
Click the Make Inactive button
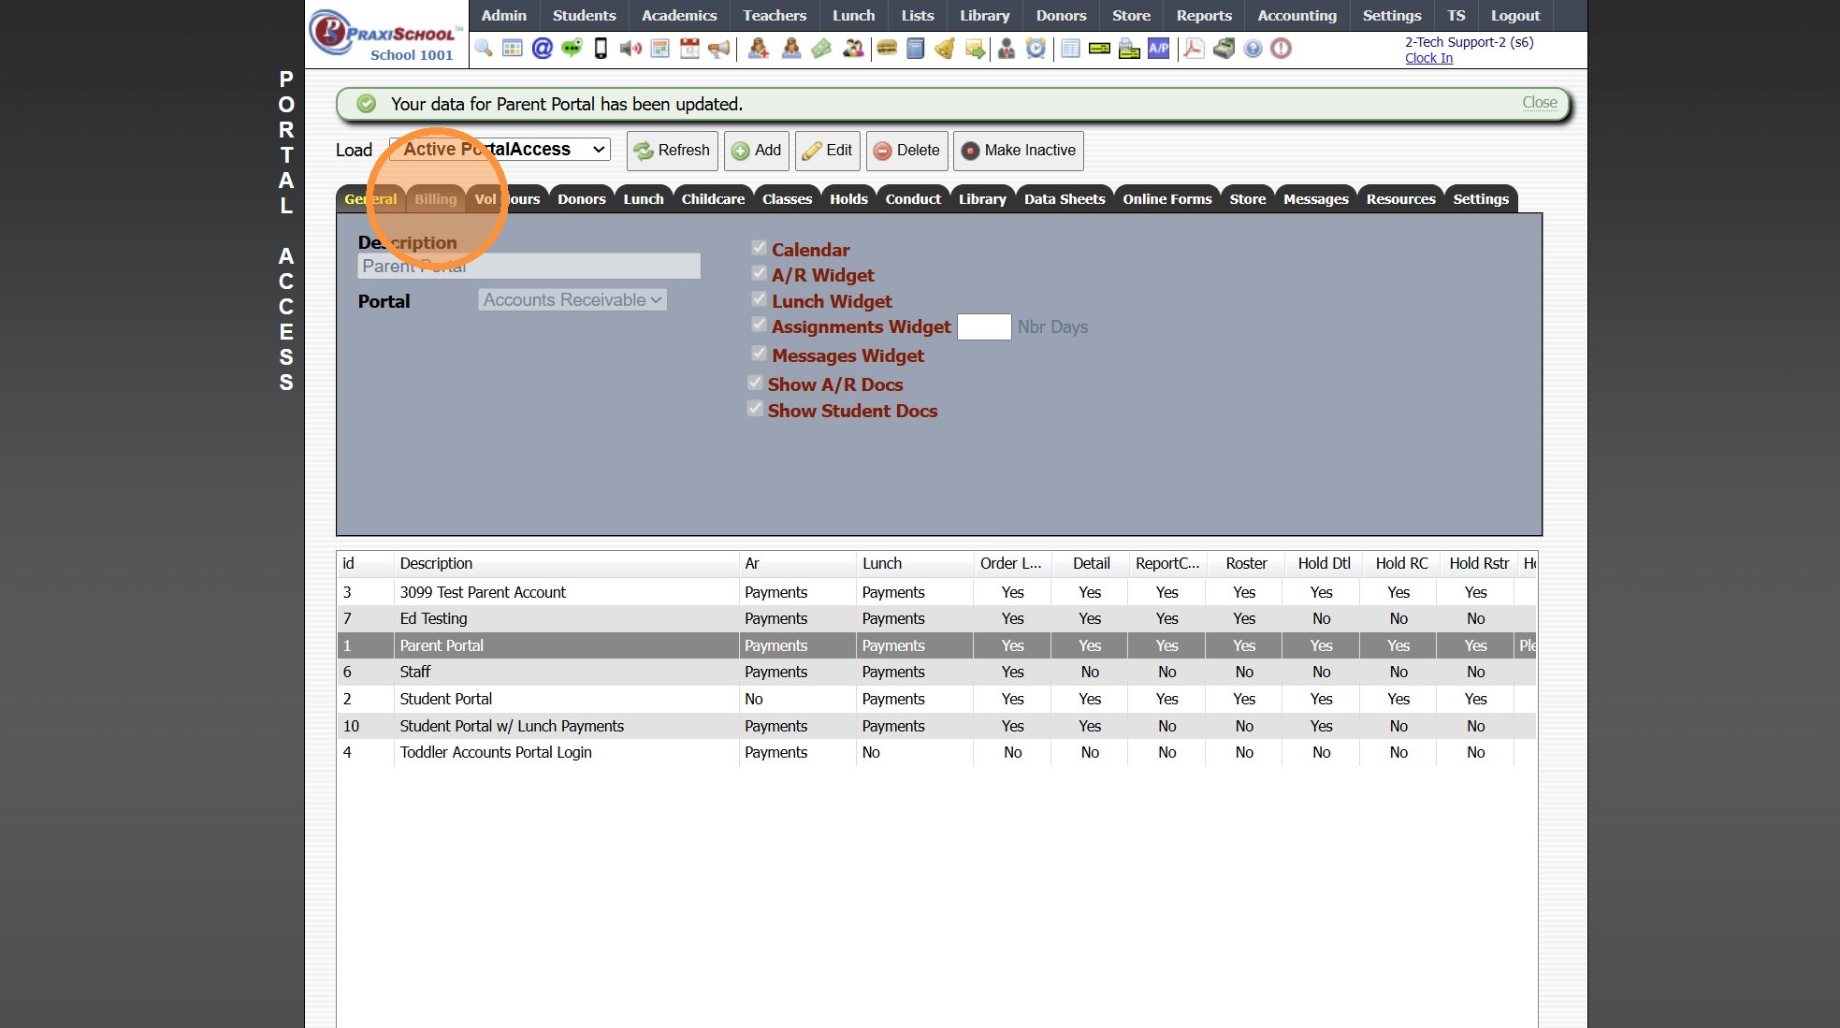point(1018,151)
